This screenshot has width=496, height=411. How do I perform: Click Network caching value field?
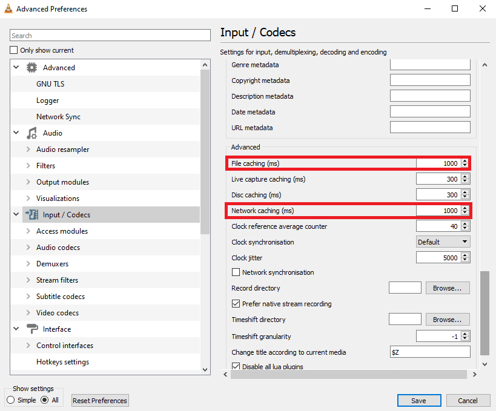click(438, 211)
